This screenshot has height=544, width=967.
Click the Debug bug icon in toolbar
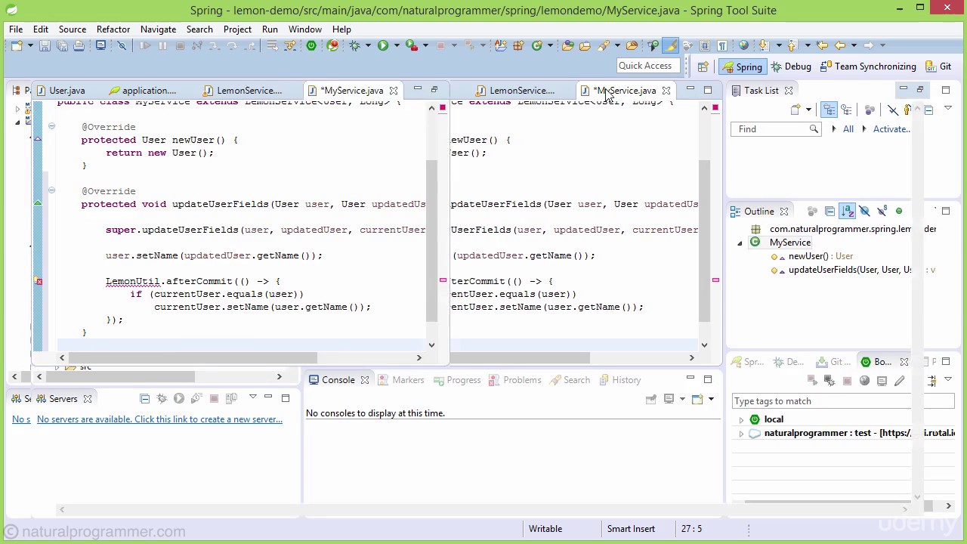(x=354, y=46)
